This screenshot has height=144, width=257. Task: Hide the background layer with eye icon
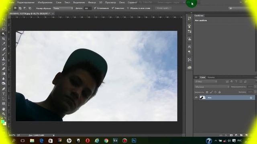196,98
